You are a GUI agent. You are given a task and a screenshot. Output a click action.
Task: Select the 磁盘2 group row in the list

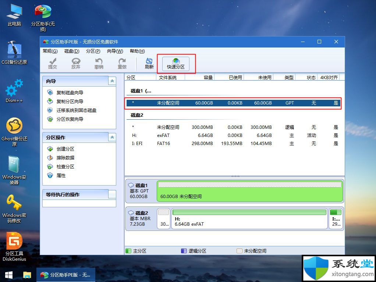click(x=137, y=115)
